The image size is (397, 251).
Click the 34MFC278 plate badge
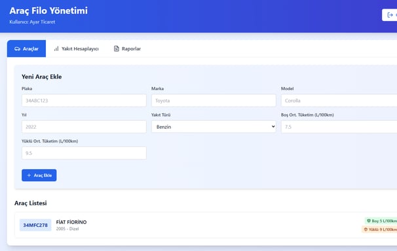click(35, 225)
